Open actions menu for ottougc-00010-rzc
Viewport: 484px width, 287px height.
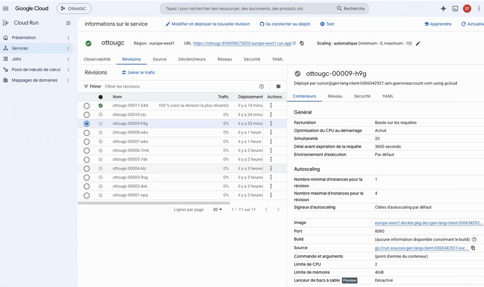pos(271,115)
